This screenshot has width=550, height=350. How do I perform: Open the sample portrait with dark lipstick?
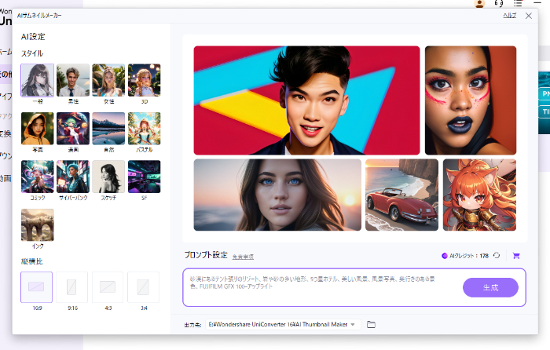click(471, 100)
